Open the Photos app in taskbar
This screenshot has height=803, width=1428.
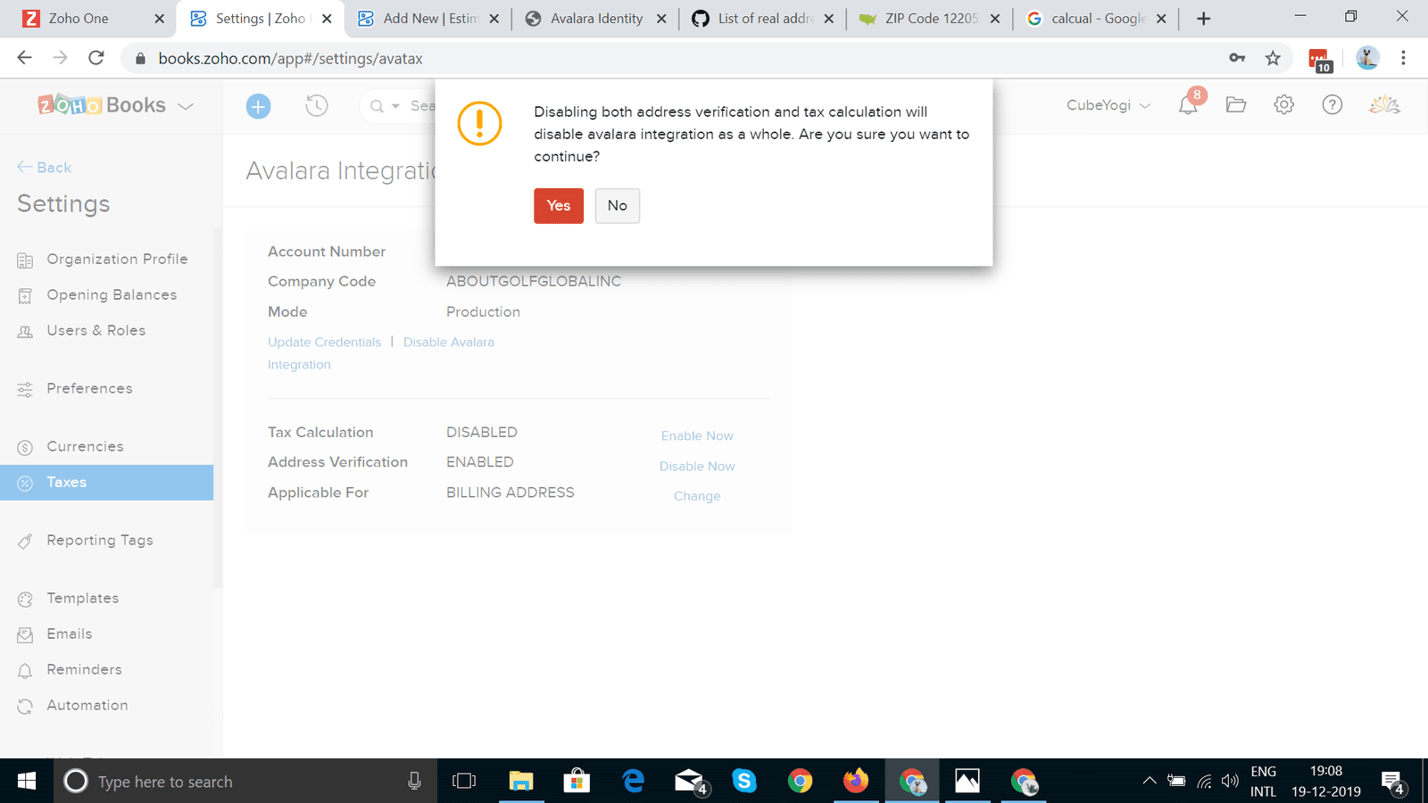tap(967, 782)
